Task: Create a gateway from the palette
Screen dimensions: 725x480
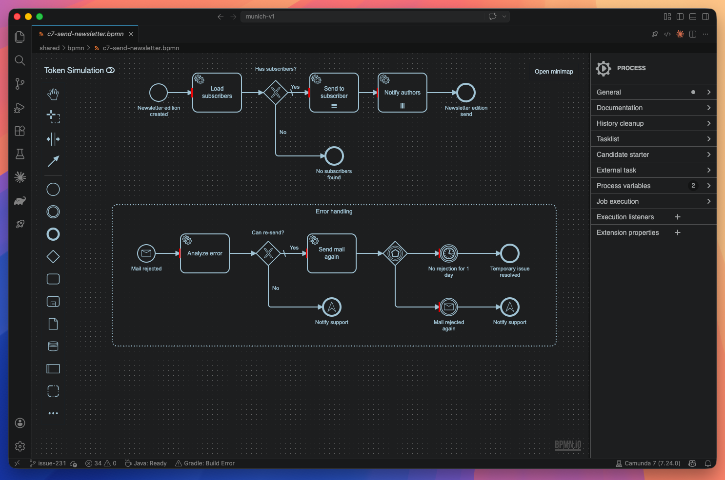Action: 53,256
